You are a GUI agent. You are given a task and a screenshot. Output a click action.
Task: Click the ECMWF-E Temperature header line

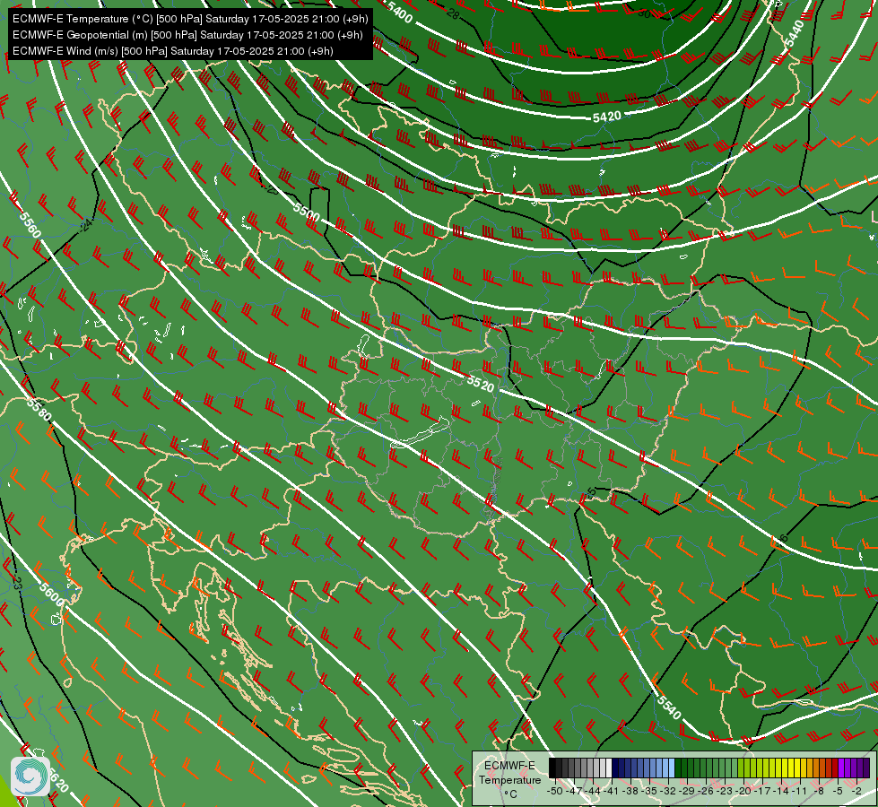pyautogui.click(x=190, y=19)
